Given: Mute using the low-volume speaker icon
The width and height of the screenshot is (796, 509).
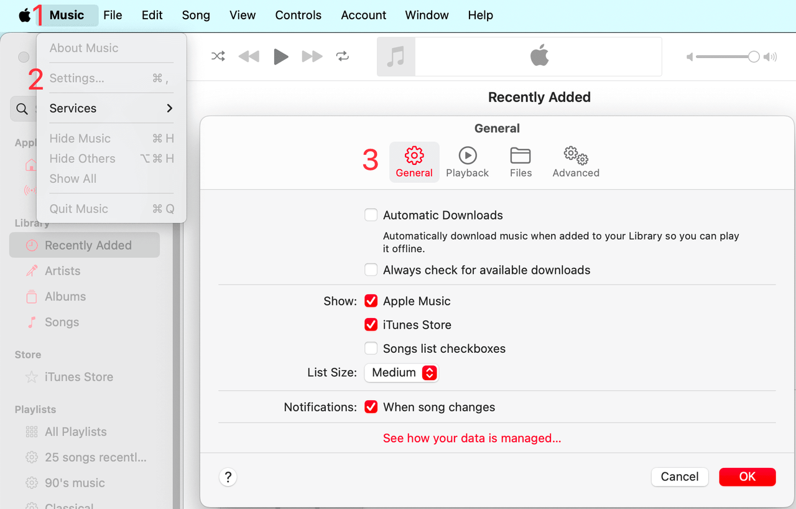Looking at the screenshot, I should [690, 57].
